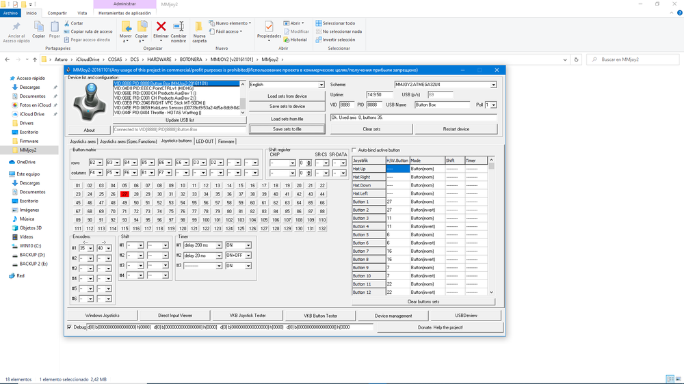Viewport: 684px width, 384px height.
Task: Click Save sets to device button
Action: click(287, 107)
